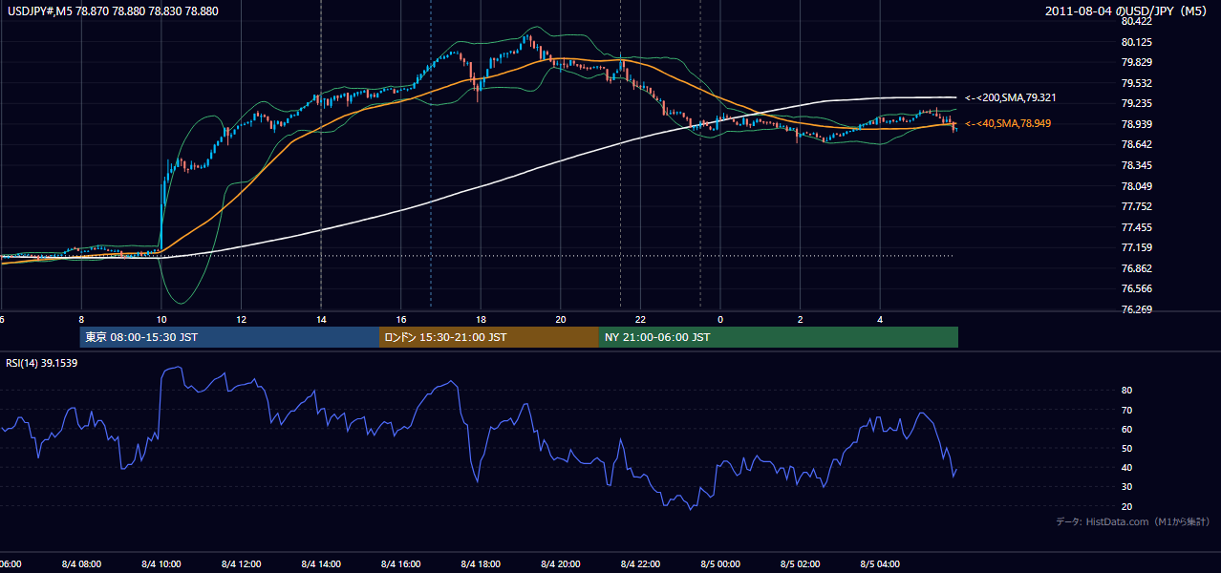
Task: Click the 8/4 20:00 date axis label
Action: tap(560, 564)
